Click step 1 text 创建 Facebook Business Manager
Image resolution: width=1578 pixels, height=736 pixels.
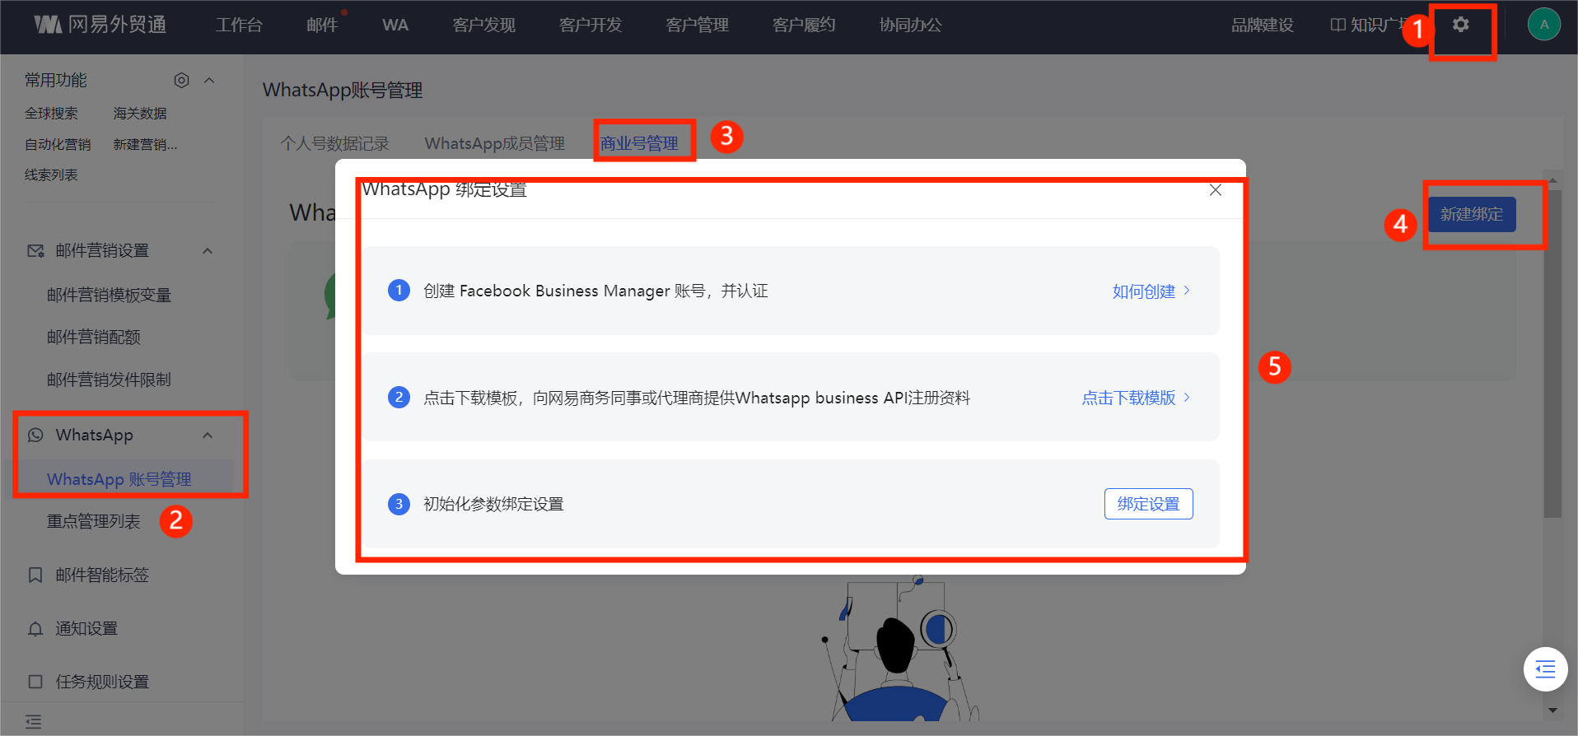595,291
